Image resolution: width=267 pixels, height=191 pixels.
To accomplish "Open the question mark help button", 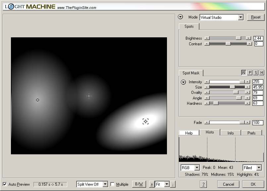I will click(x=203, y=184).
